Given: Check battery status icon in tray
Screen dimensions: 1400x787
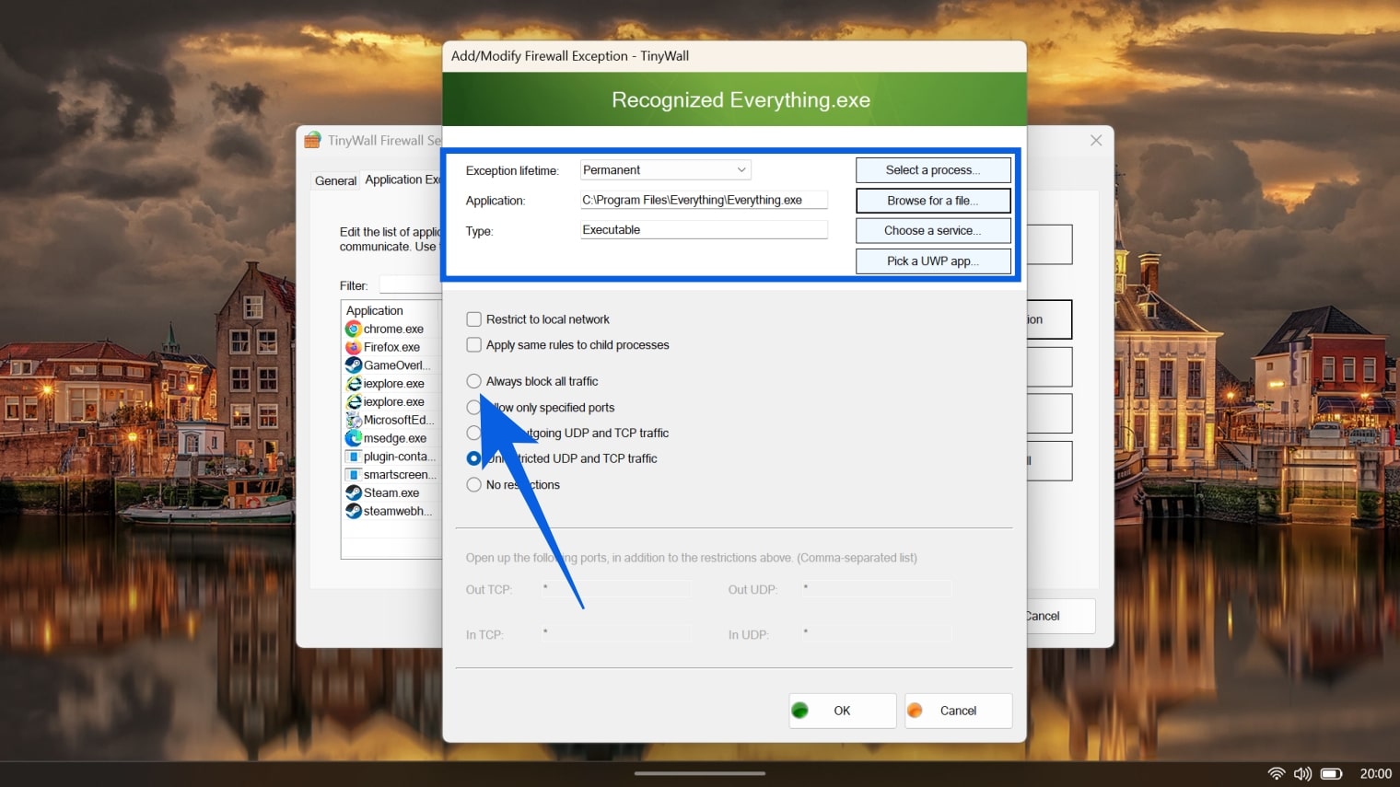Looking at the screenshot, I should coord(1331,774).
